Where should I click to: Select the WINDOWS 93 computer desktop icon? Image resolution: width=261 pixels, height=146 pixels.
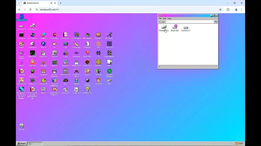(21, 18)
